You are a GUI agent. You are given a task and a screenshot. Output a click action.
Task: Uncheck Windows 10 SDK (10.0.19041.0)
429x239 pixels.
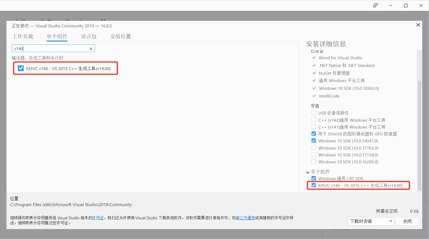click(314, 140)
